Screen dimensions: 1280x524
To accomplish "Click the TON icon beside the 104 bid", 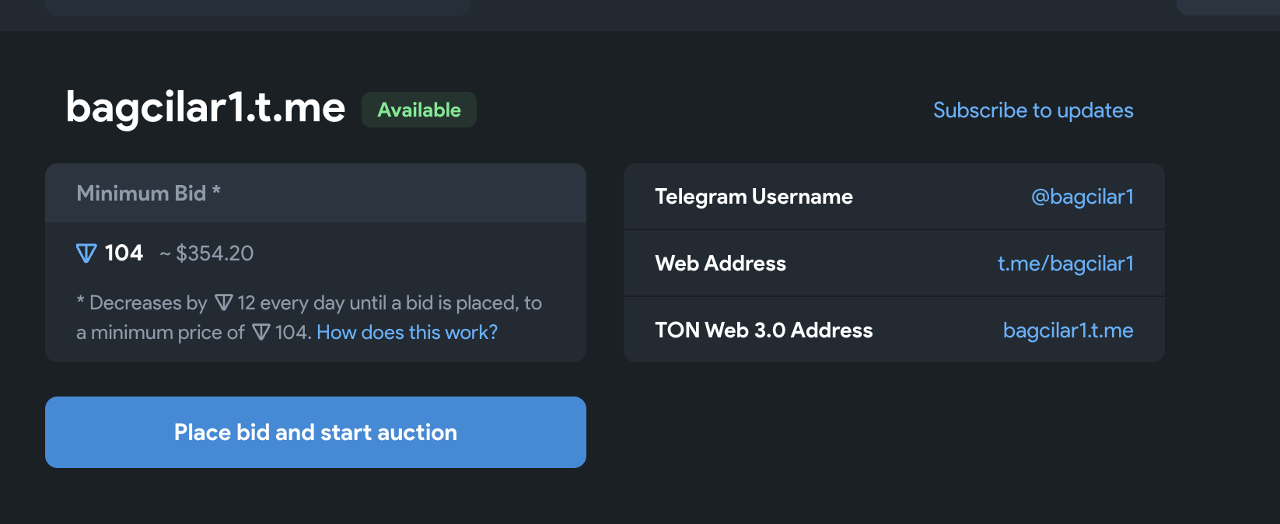I will (x=86, y=253).
